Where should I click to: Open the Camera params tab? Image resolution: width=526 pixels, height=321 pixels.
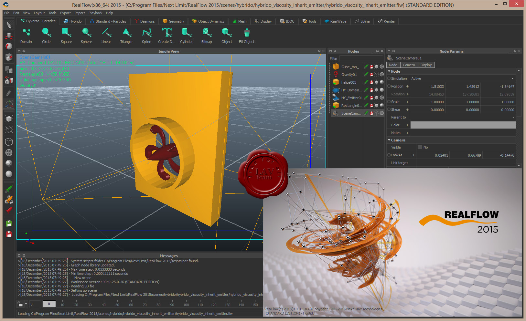click(x=409, y=65)
